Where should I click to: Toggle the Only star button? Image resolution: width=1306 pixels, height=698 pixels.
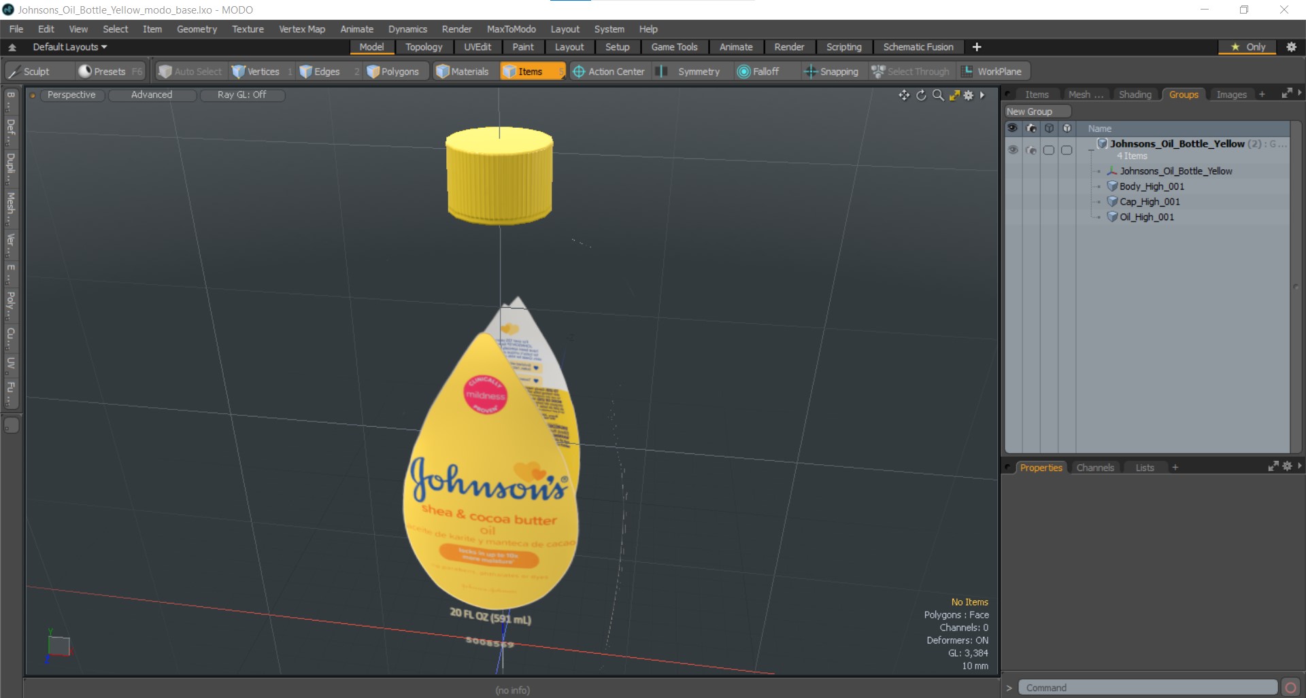point(1248,47)
